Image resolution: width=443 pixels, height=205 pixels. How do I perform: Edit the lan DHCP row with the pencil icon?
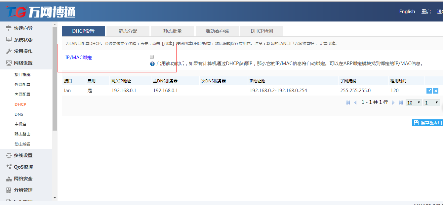[429, 91]
